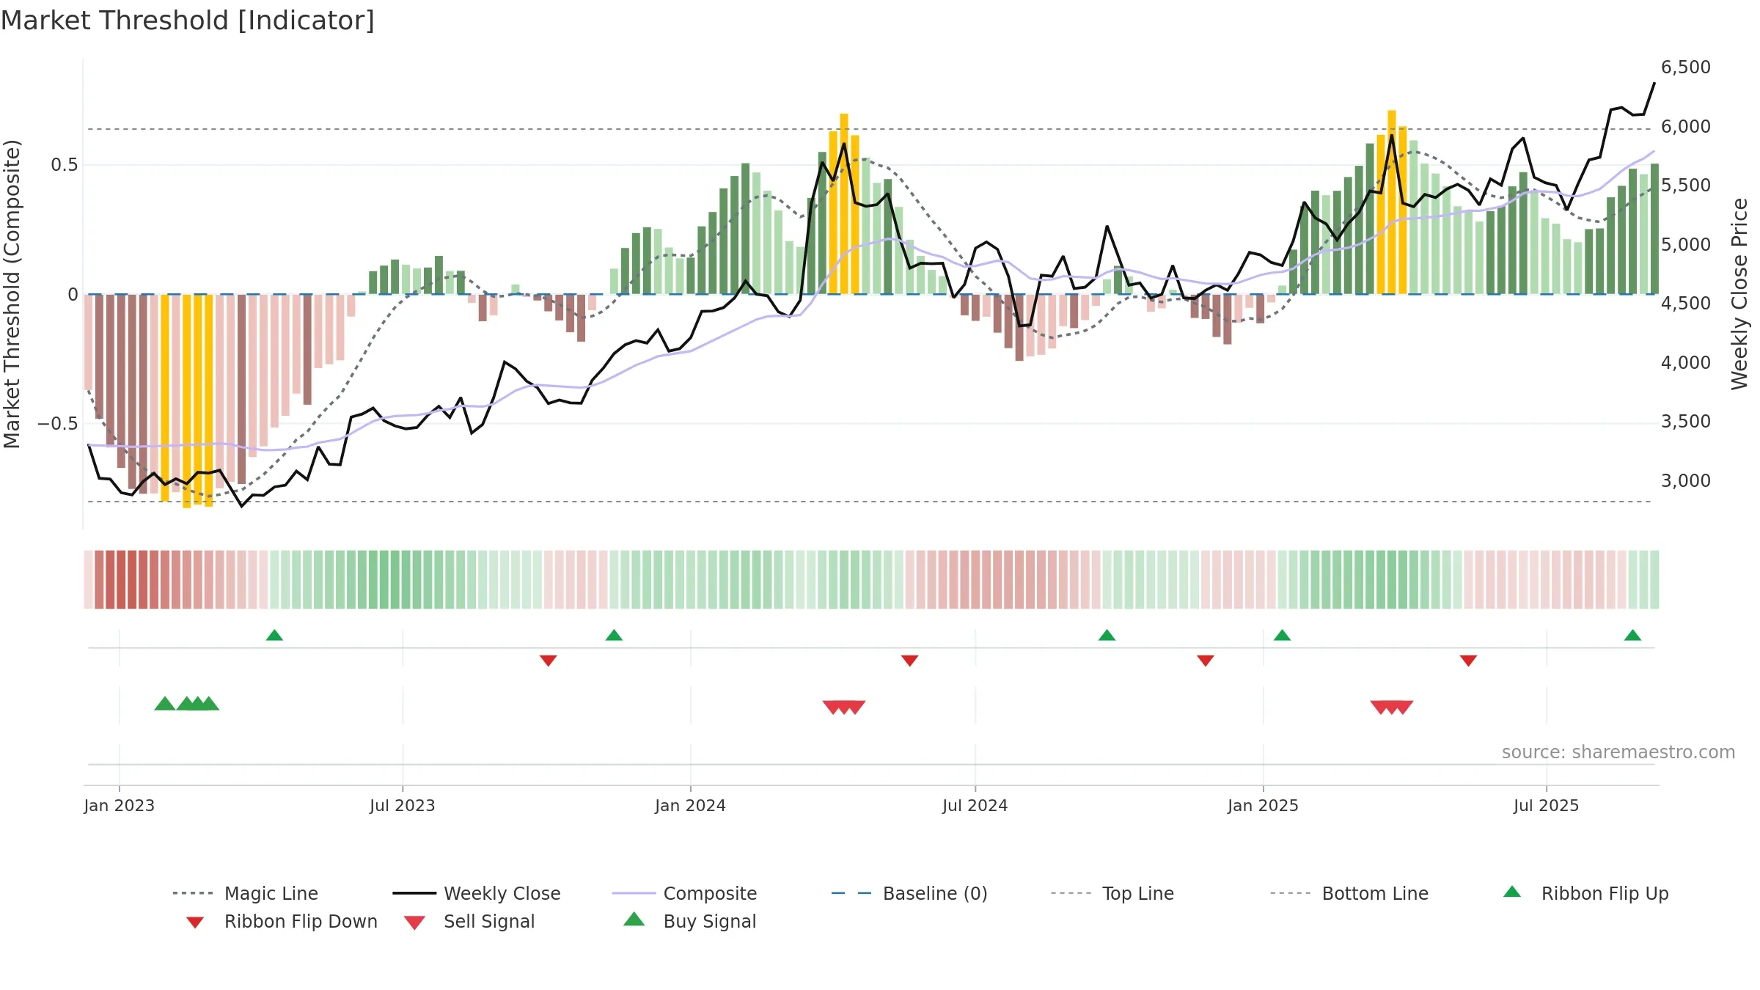
Task: Click the chart title Market Threshold [Indicator]
Action: pos(188,21)
